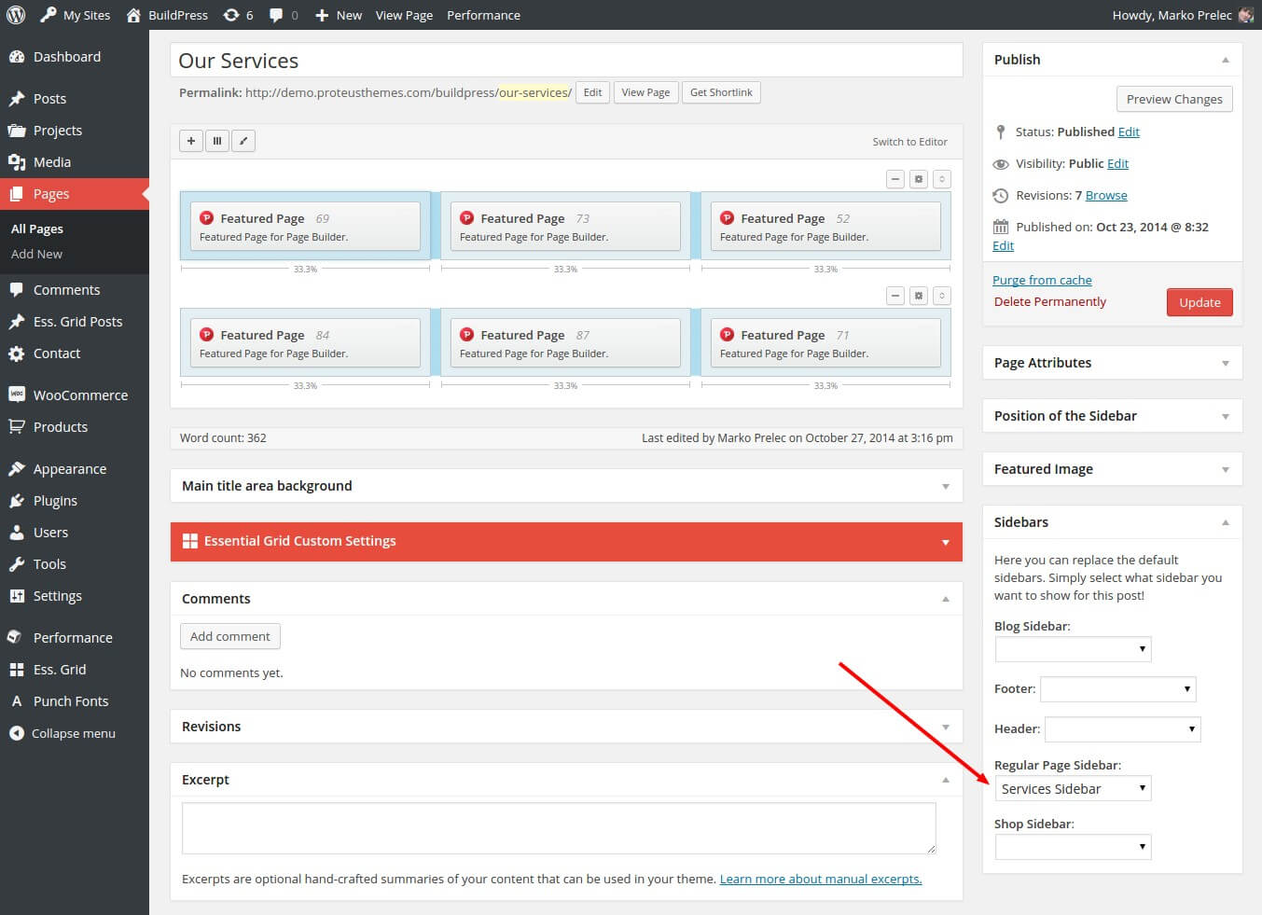
Task: Expand the Featured Image panel
Action: pyautogui.click(x=1226, y=470)
